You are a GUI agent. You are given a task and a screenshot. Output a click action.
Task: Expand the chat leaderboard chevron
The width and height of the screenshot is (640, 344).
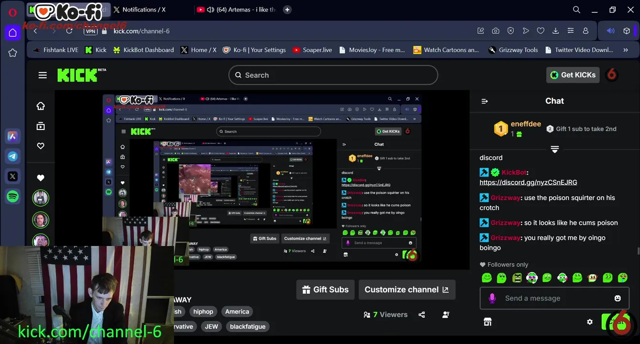click(554, 150)
